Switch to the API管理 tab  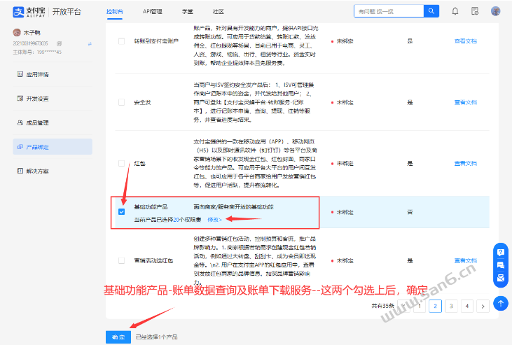tap(152, 11)
